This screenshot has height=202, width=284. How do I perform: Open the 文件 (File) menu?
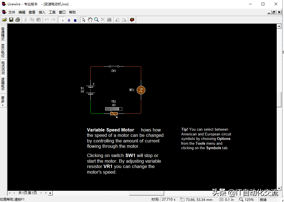pyautogui.click(x=12, y=12)
